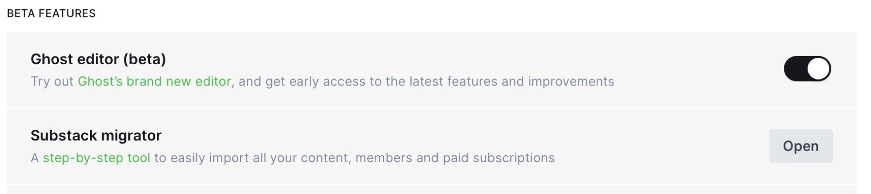Click the "Ghost editor (beta)" title
The height and width of the screenshot is (194, 871).
[x=98, y=59]
